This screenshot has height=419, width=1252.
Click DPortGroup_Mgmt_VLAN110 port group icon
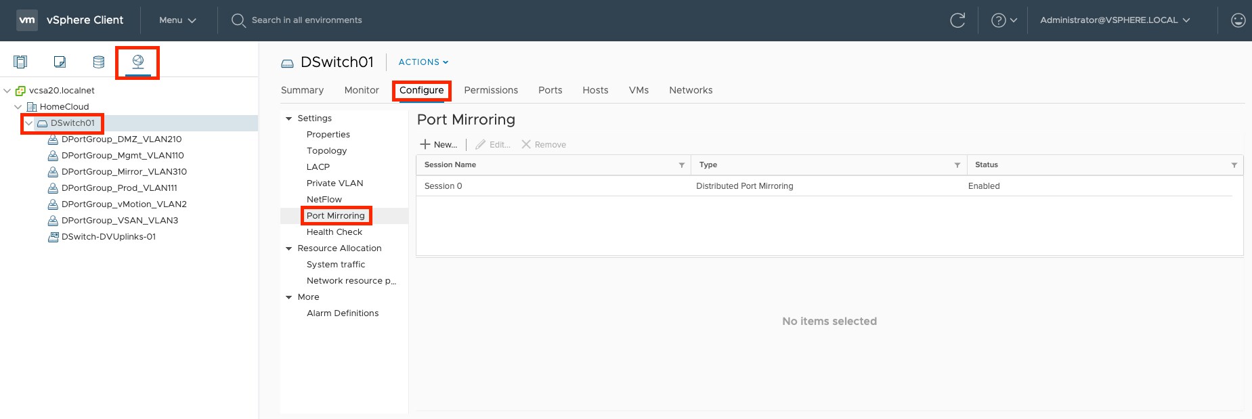click(53, 156)
